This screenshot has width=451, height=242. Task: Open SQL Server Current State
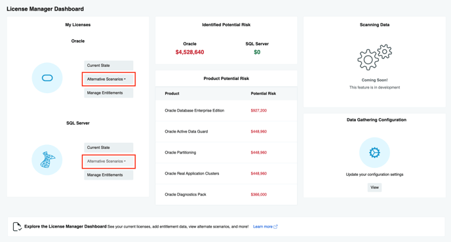(108, 148)
